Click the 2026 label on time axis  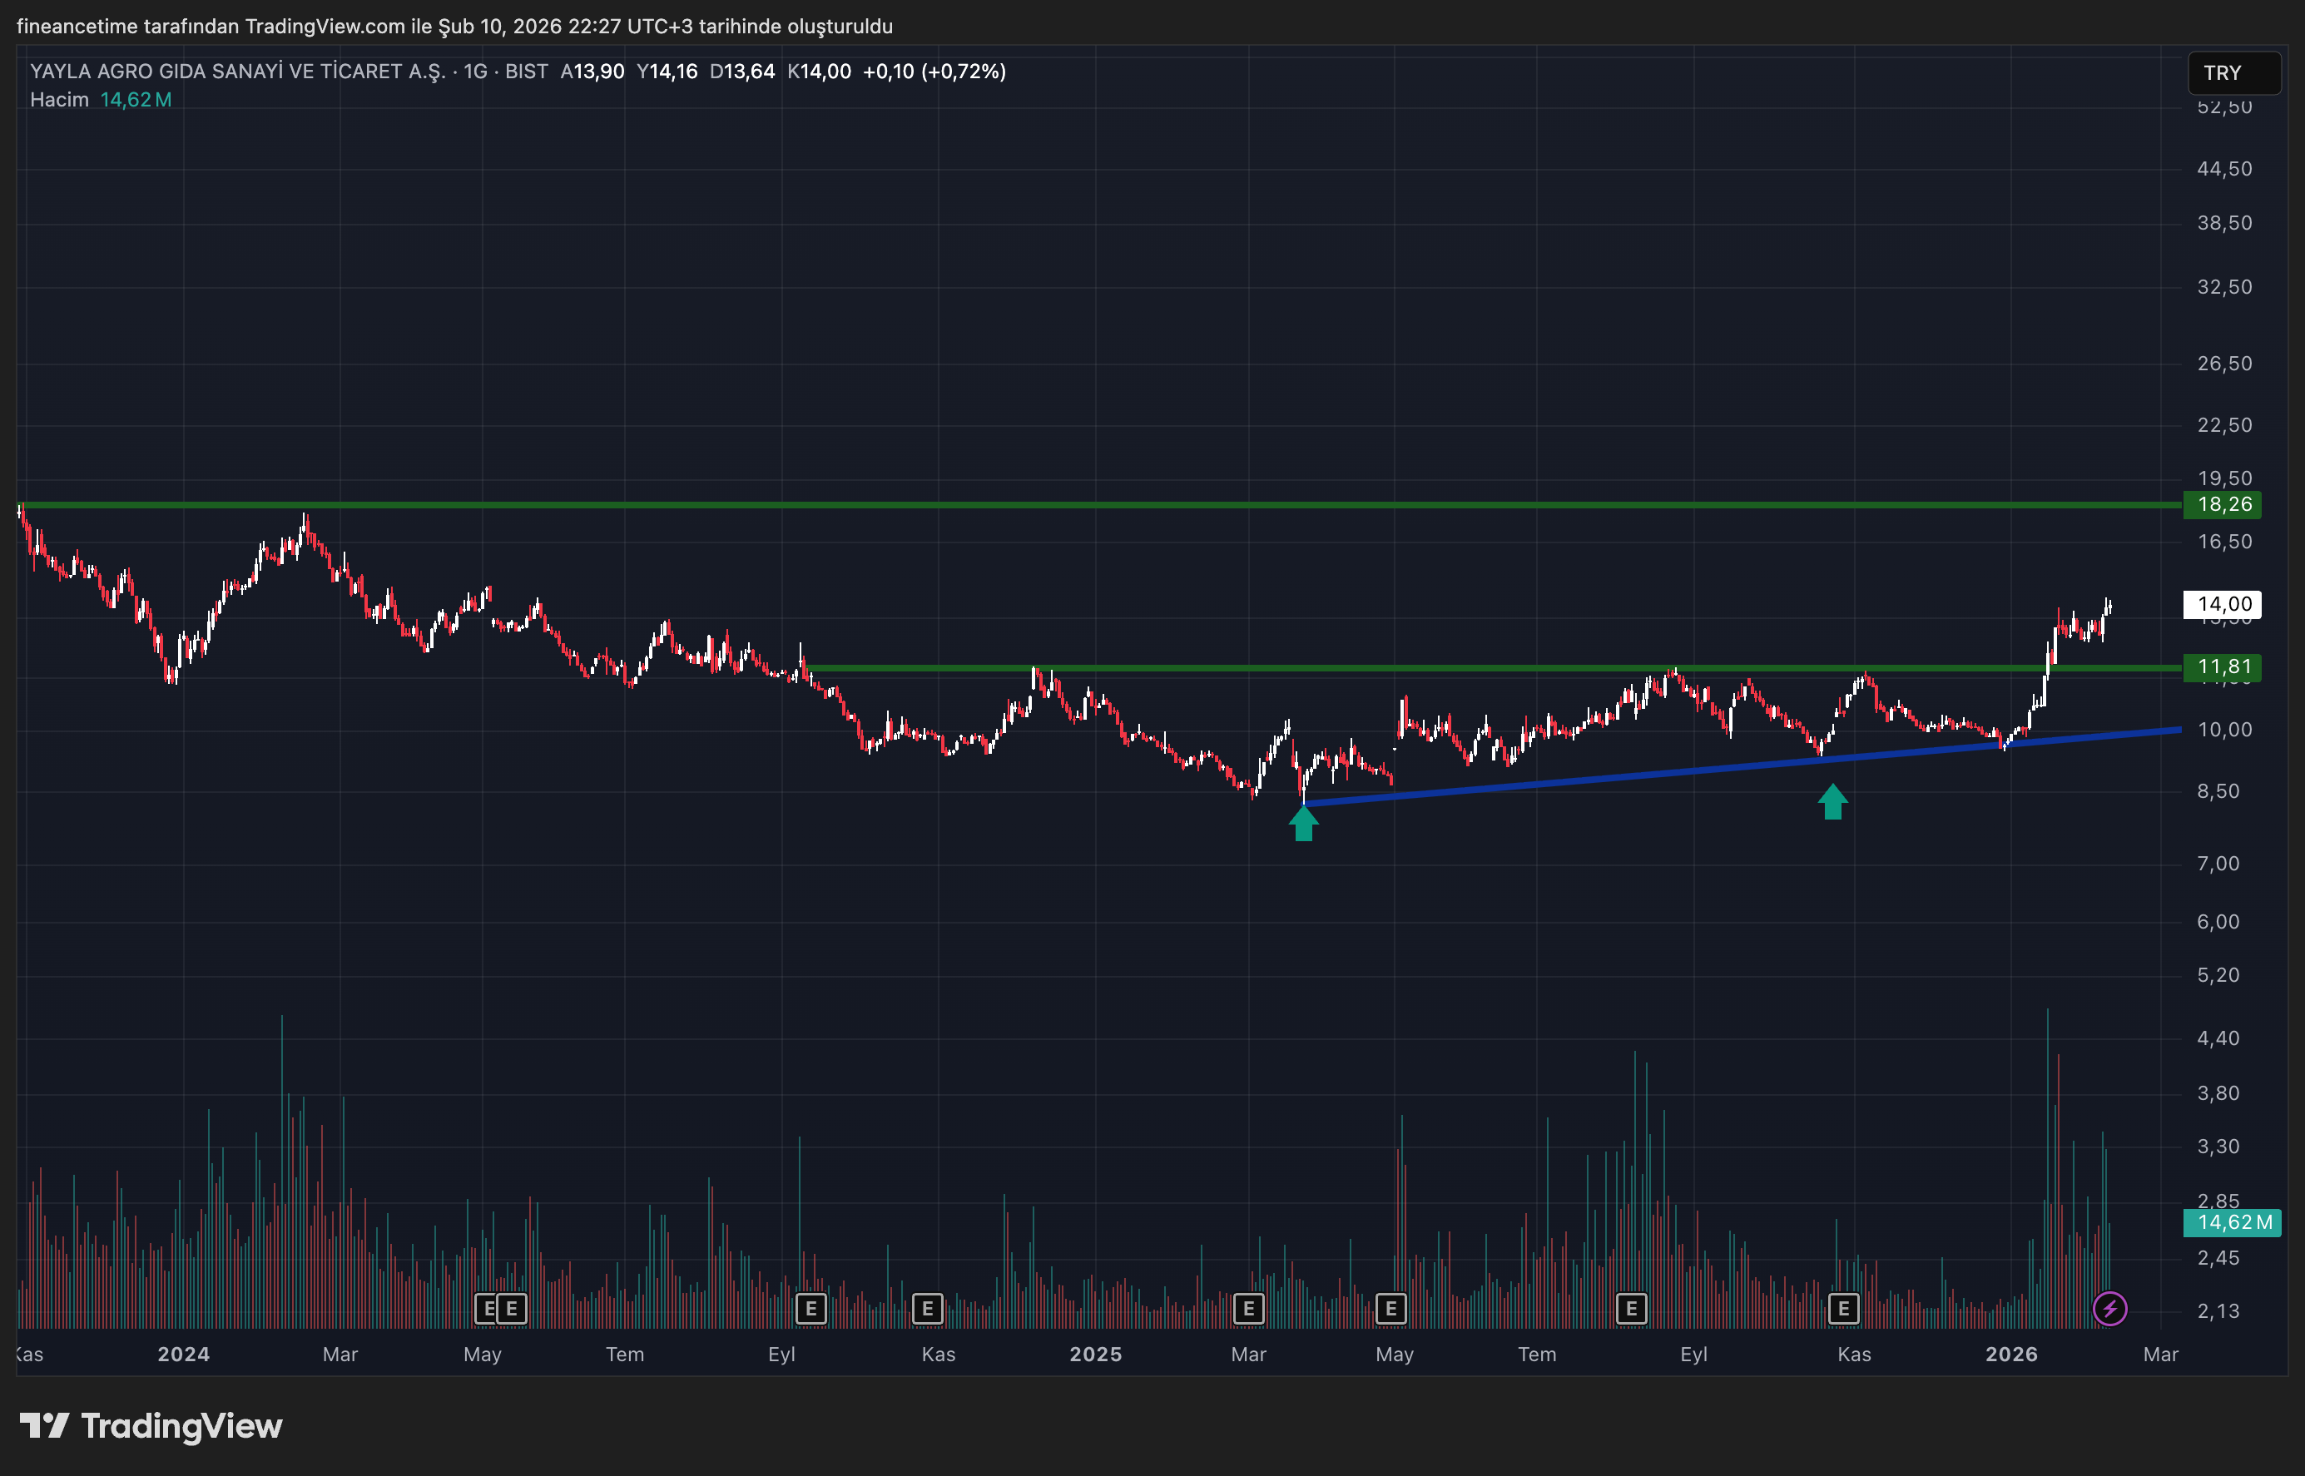click(2010, 1355)
